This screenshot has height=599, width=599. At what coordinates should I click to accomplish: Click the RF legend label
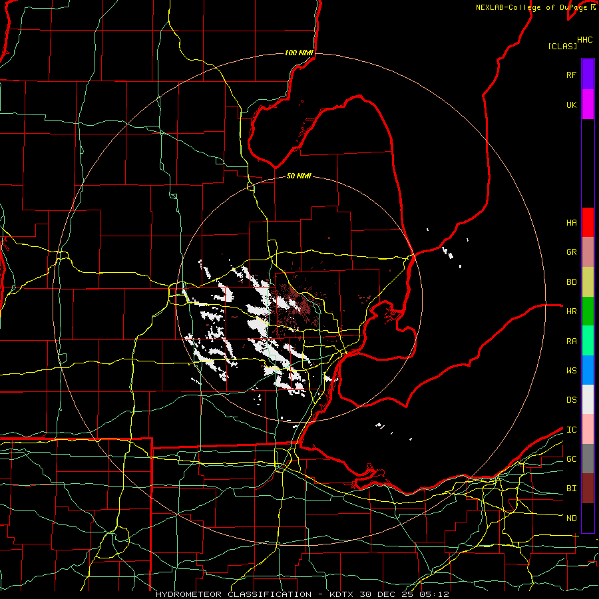[571, 75]
